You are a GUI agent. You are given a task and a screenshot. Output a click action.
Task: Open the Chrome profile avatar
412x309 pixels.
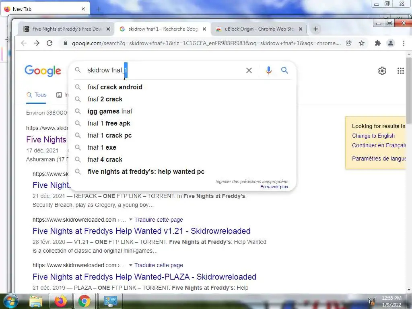(391, 43)
